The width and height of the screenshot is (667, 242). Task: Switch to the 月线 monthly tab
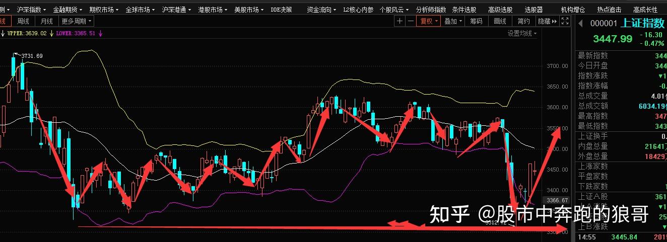[x=47, y=21]
